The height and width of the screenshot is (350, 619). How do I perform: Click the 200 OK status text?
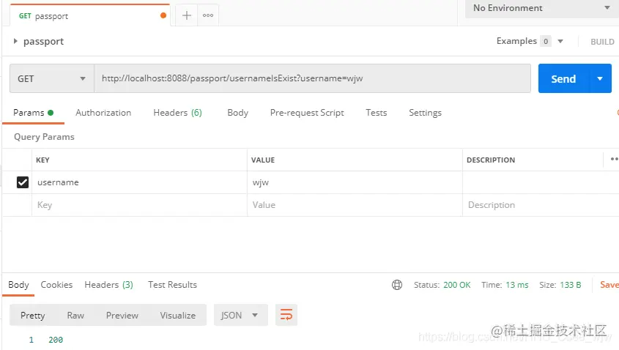(x=457, y=285)
